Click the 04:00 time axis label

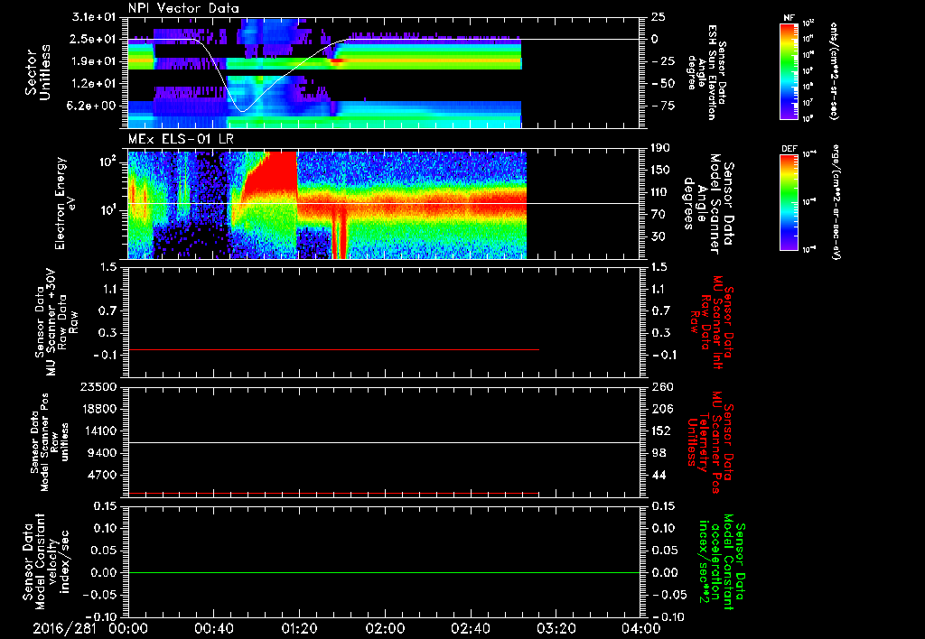[x=641, y=628]
